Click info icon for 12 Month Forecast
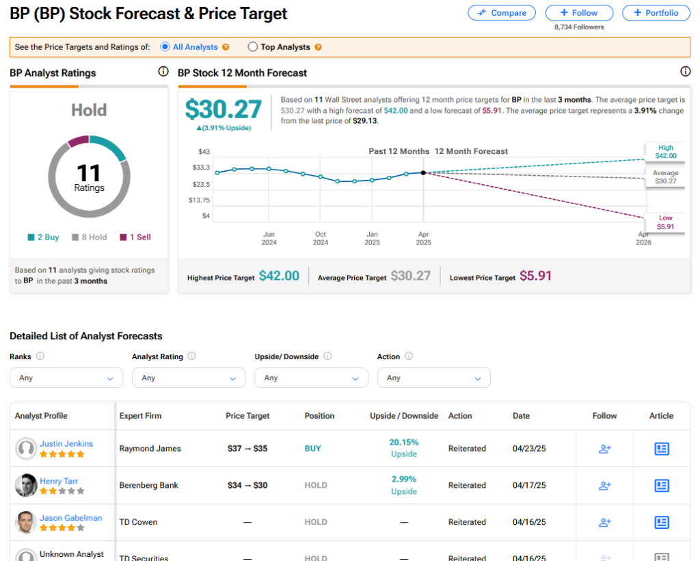Image resolution: width=700 pixels, height=561 pixels. tap(685, 72)
